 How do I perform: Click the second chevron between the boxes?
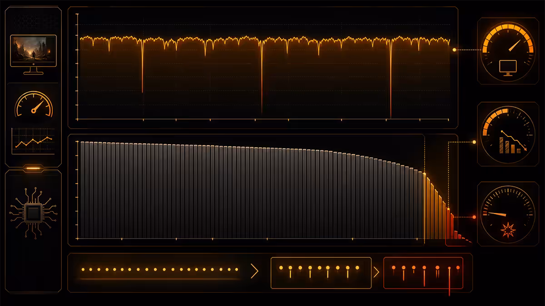377,272
